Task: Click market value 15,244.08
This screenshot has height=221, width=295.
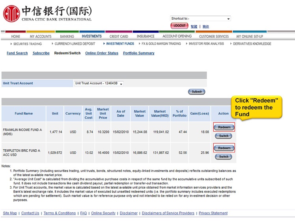Action: [x=140, y=132]
